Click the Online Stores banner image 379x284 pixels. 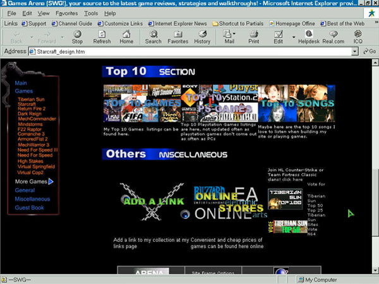point(229,203)
